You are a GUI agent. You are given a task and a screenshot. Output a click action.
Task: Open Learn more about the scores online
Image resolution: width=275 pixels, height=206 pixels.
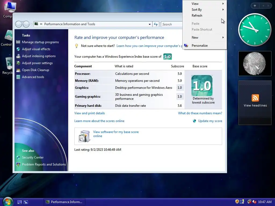99,121
